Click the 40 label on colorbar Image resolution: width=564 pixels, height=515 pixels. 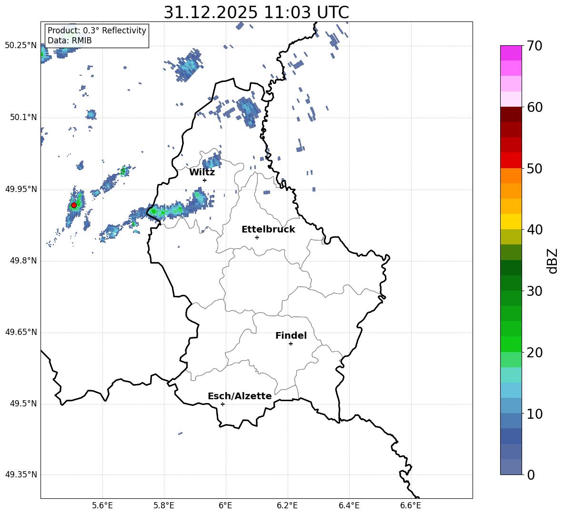[534, 230]
